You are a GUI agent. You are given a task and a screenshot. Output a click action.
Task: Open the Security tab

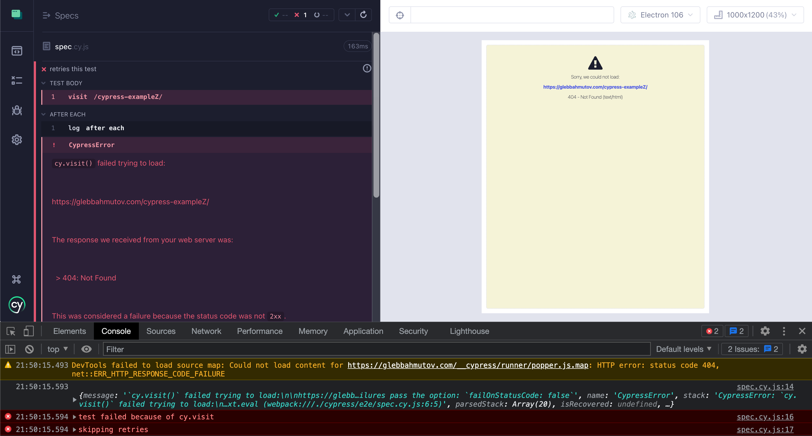click(414, 331)
